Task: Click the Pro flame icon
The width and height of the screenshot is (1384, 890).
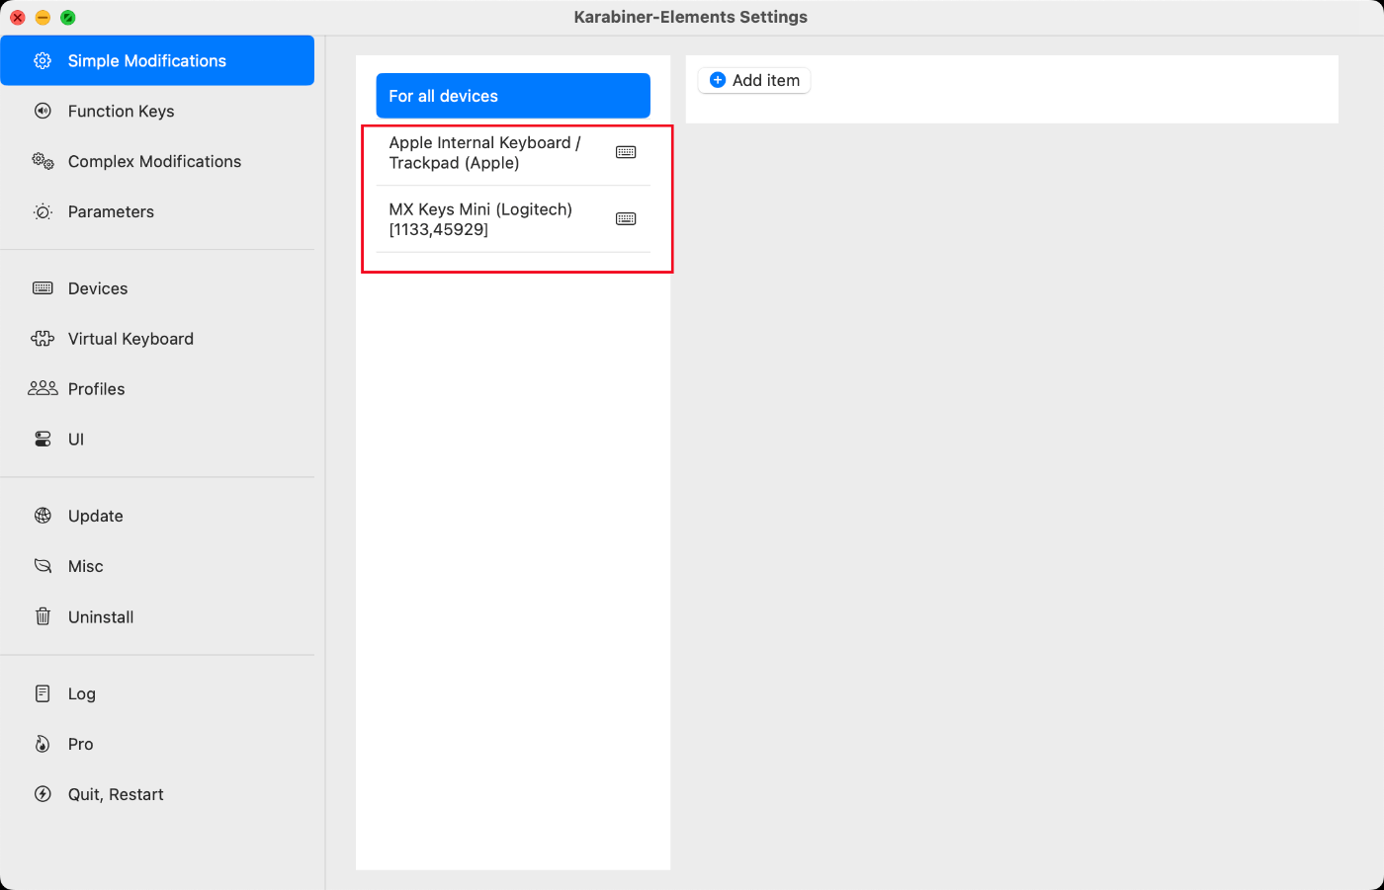Action: coord(43,744)
